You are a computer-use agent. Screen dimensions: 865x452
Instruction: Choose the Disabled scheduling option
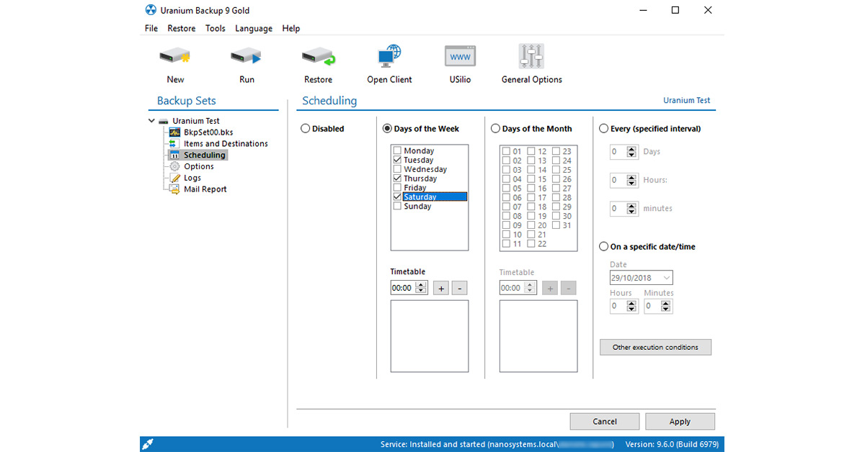tap(305, 129)
